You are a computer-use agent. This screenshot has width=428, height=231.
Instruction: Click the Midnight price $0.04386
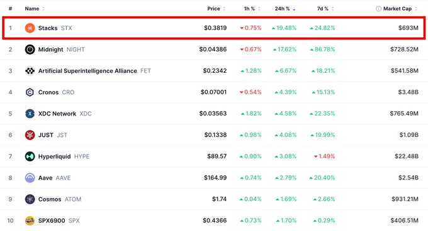click(x=213, y=49)
